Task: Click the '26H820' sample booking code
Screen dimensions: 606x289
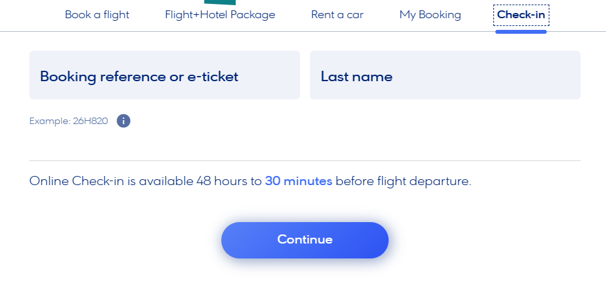Action: (x=90, y=121)
